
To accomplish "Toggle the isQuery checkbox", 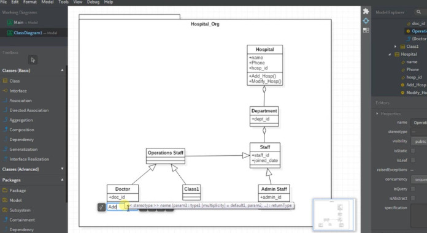I will (413, 189).
